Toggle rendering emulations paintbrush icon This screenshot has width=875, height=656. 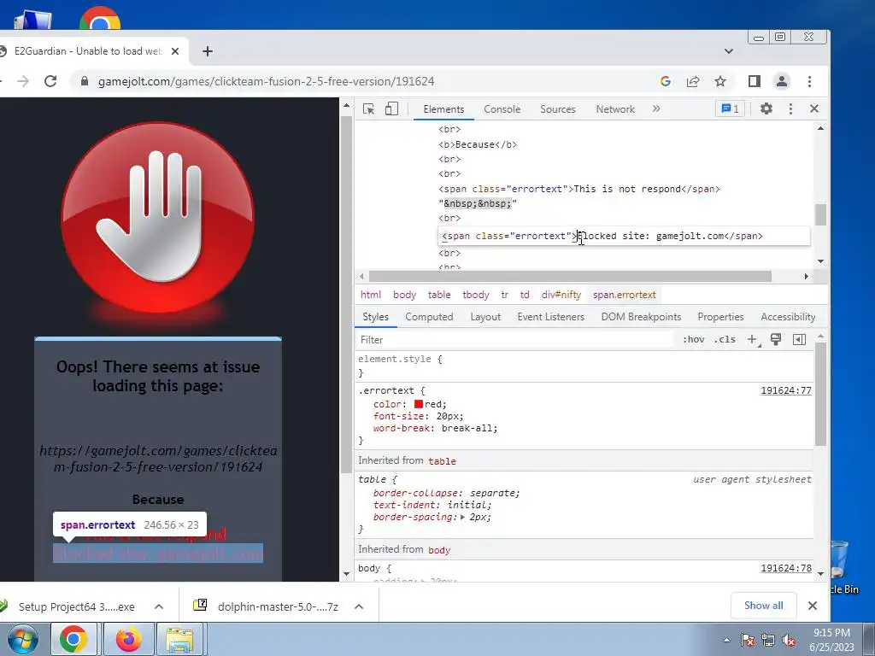[776, 340]
